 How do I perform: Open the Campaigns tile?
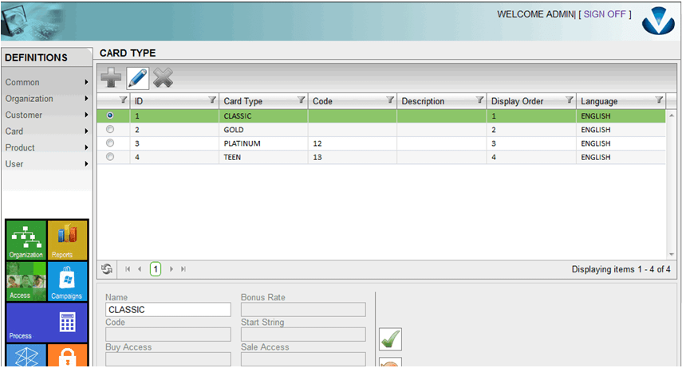pos(67,281)
